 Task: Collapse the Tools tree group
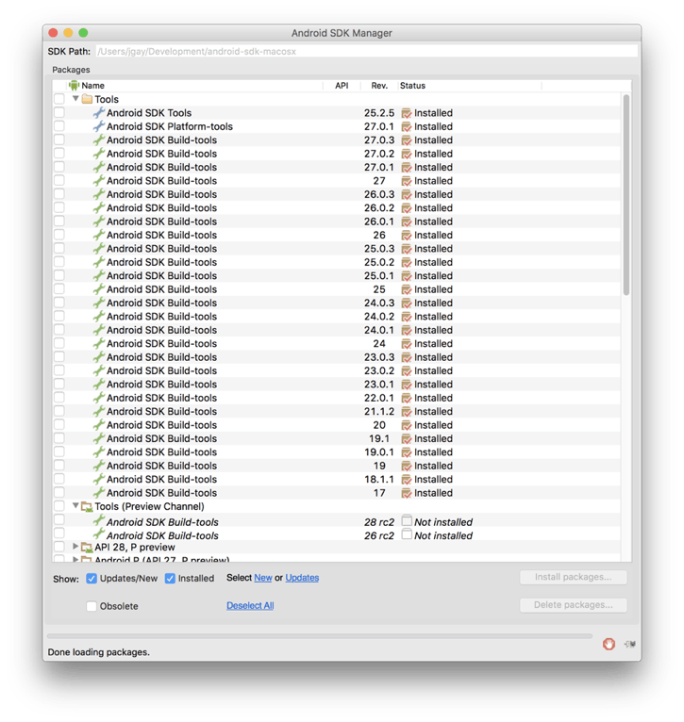point(75,99)
